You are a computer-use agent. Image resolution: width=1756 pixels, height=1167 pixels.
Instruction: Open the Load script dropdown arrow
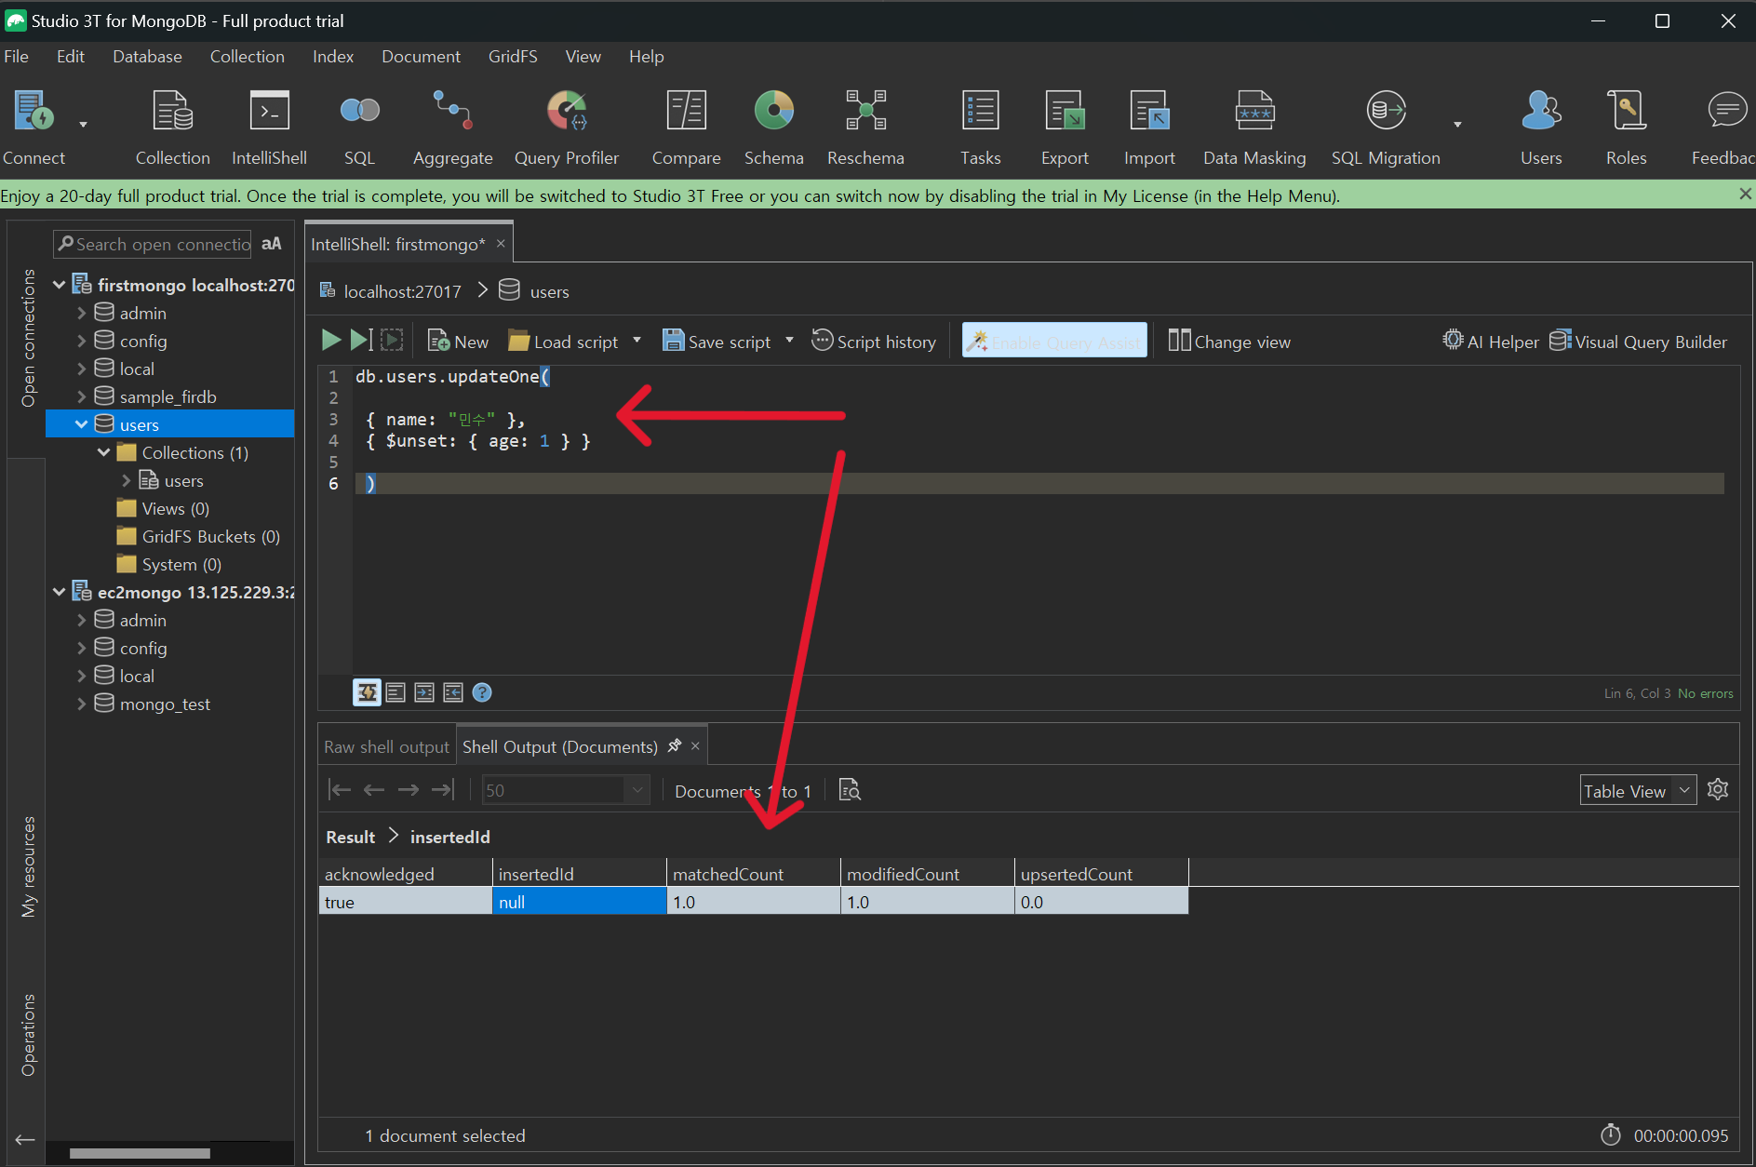637,341
